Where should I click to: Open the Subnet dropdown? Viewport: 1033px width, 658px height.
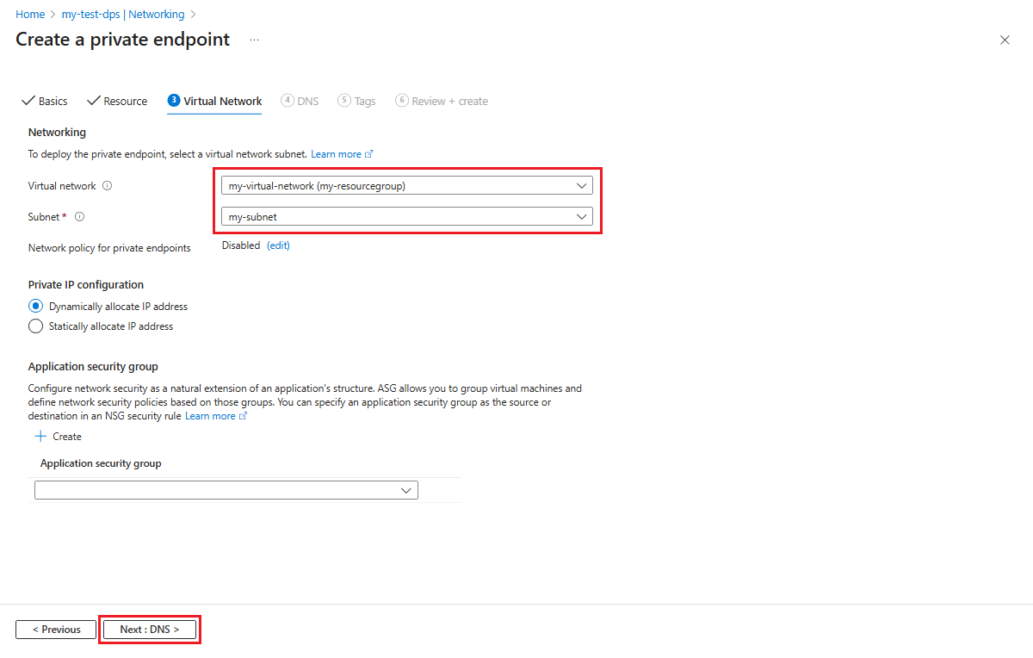tap(582, 216)
